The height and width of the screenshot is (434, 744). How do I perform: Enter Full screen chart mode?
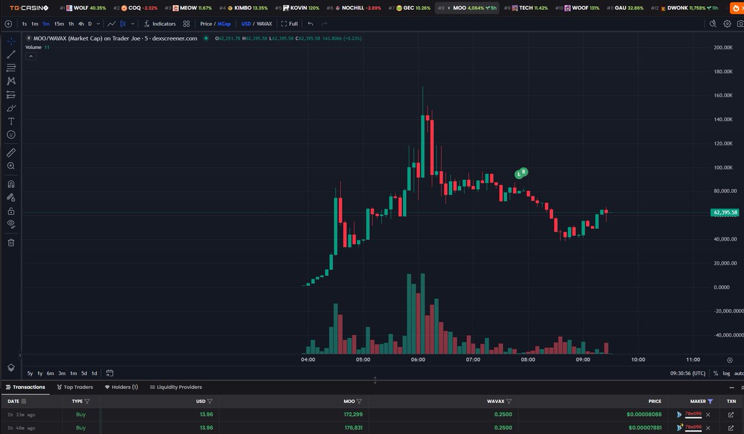click(290, 24)
